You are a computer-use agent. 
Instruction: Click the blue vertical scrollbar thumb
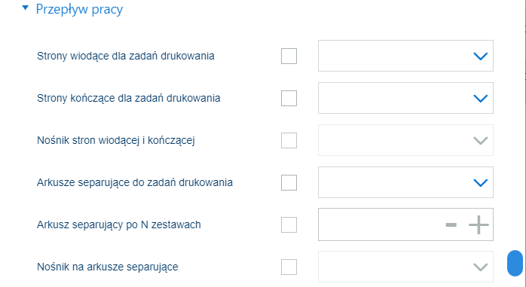(515, 263)
